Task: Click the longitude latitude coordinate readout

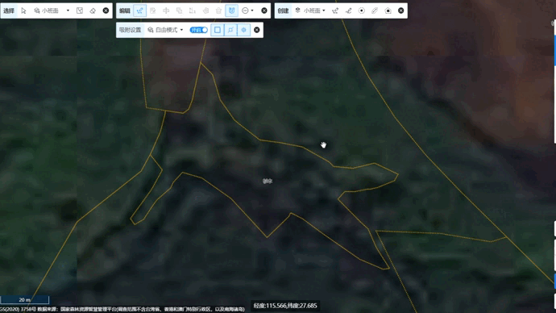Action: (285, 306)
